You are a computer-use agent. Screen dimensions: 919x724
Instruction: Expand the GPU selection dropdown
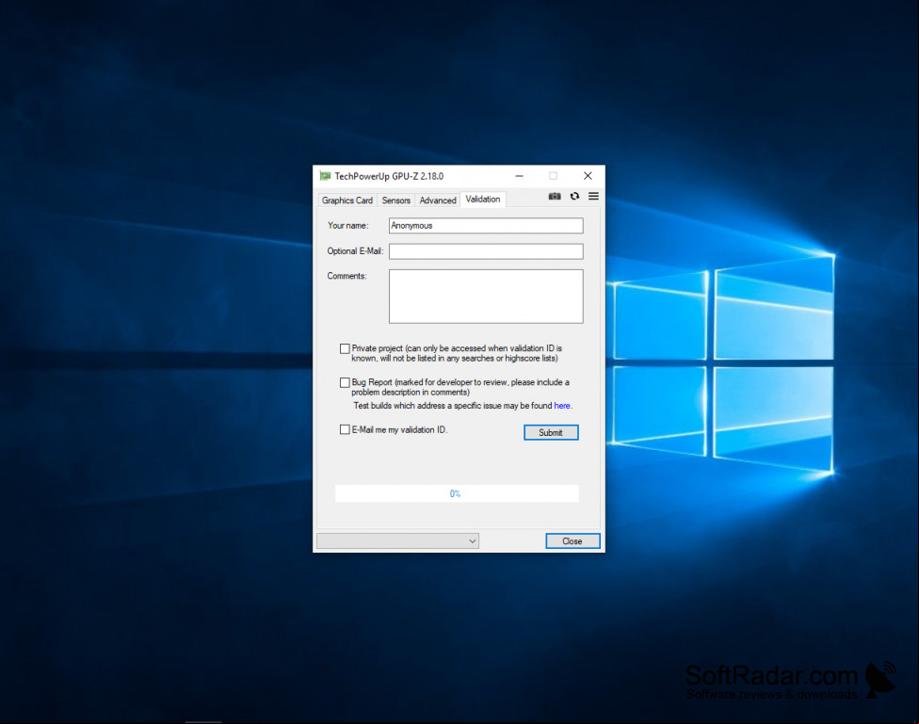coord(398,541)
